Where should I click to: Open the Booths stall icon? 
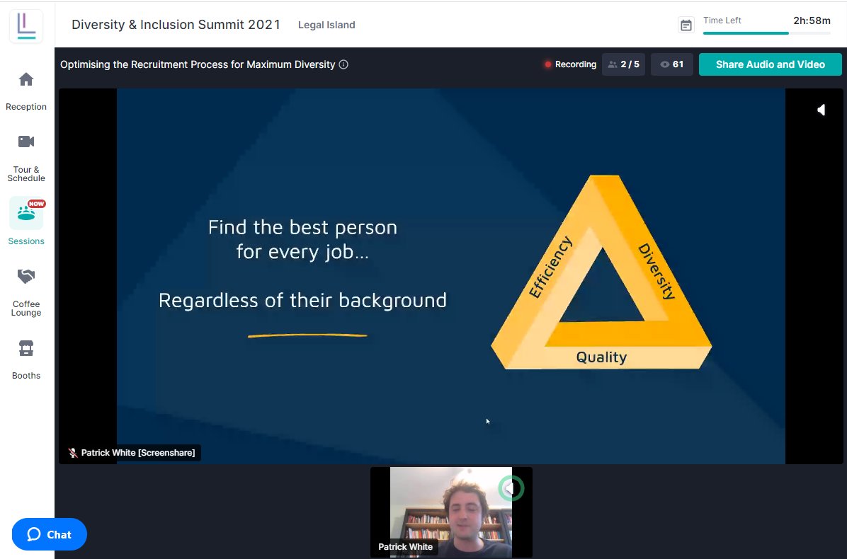26,349
